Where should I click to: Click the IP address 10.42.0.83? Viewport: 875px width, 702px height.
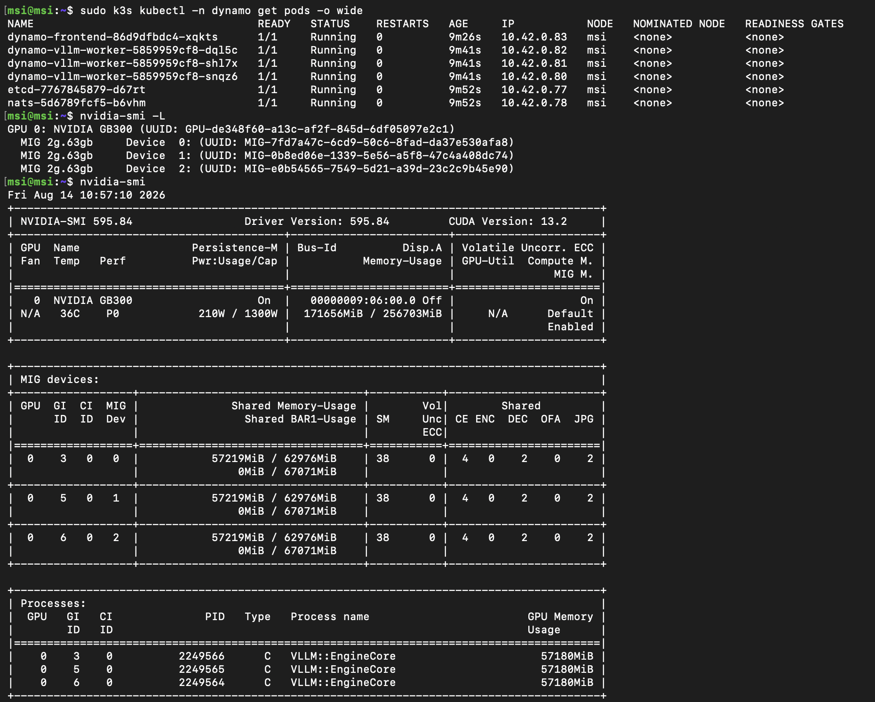pyautogui.click(x=534, y=37)
